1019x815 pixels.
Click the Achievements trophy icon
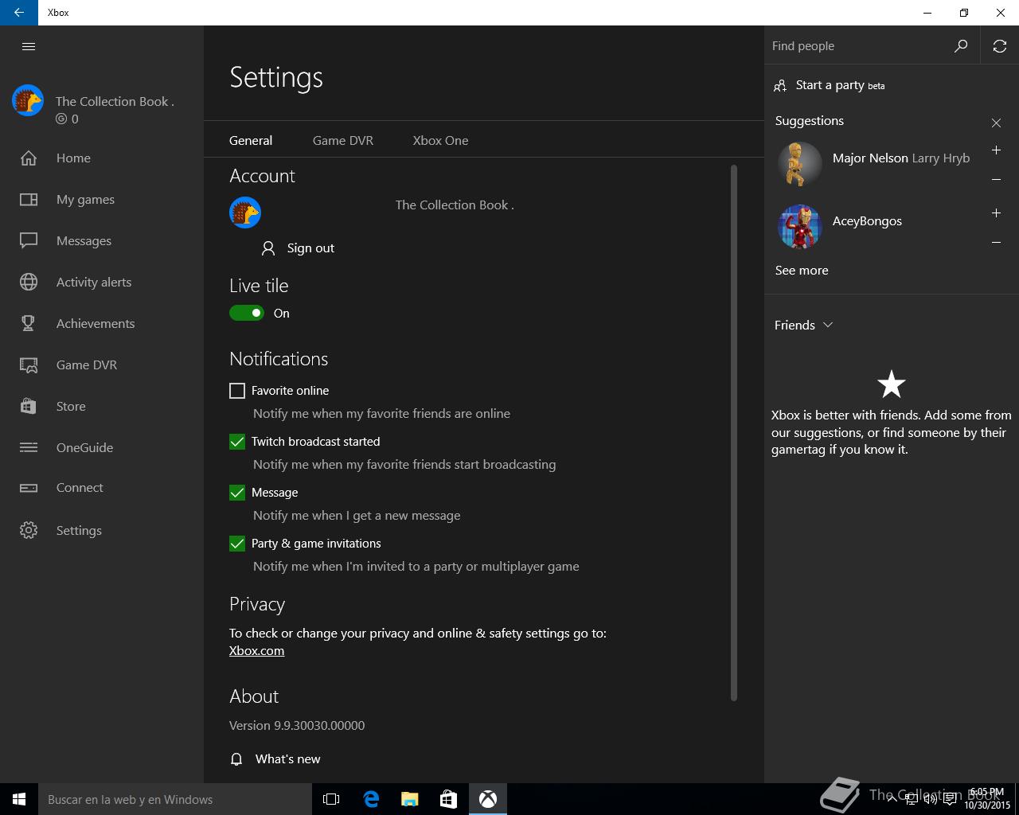29,323
